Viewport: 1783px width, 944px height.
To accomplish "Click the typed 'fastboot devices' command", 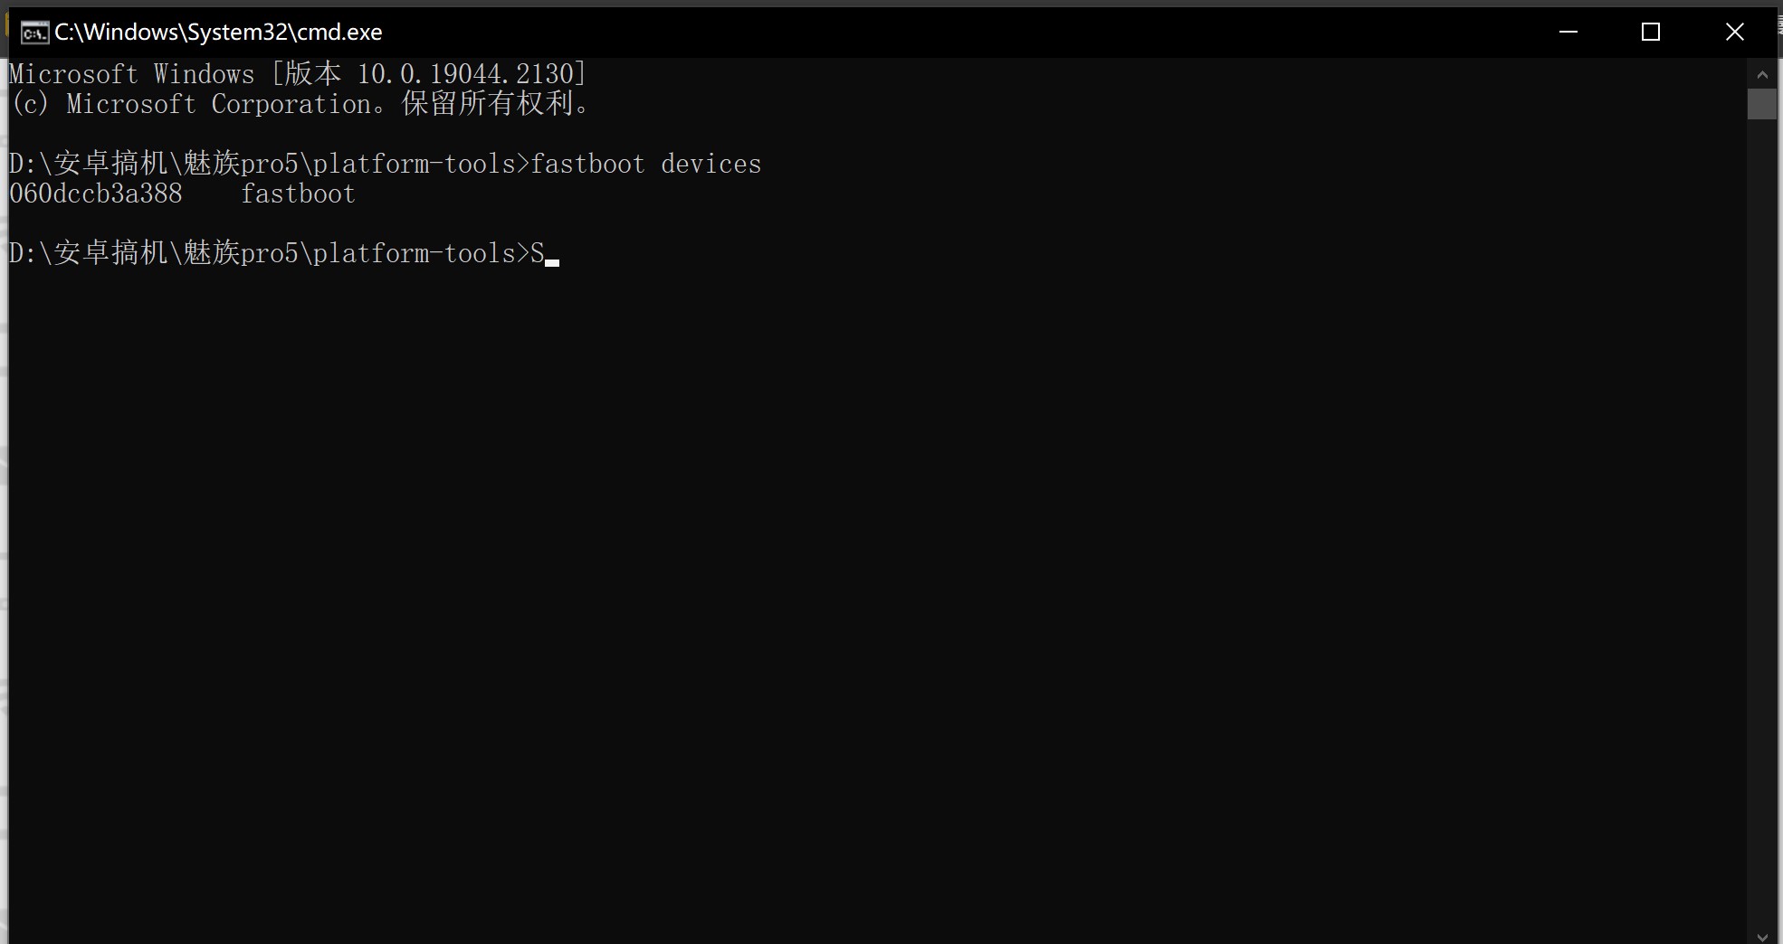I will (x=646, y=164).
